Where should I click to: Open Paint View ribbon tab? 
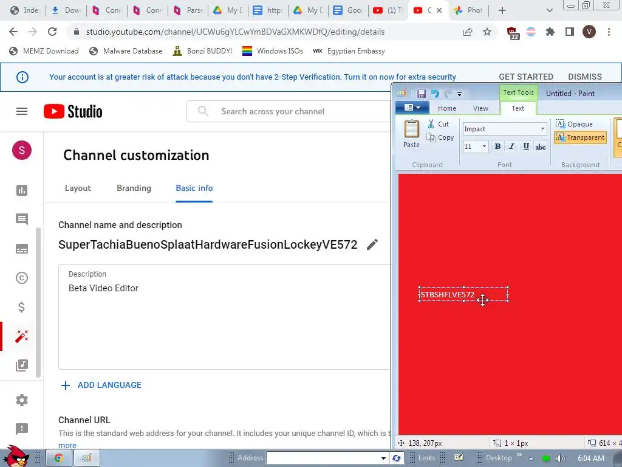pos(480,108)
